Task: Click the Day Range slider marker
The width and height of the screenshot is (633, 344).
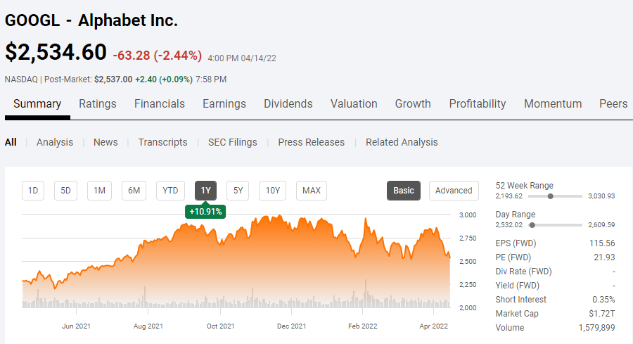Action: (x=532, y=225)
